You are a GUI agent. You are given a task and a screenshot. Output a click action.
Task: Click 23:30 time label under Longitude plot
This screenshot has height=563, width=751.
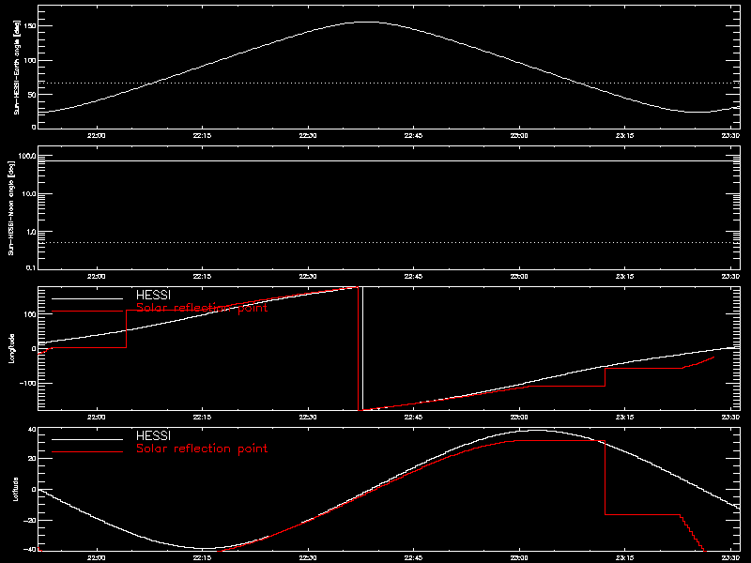pos(730,417)
